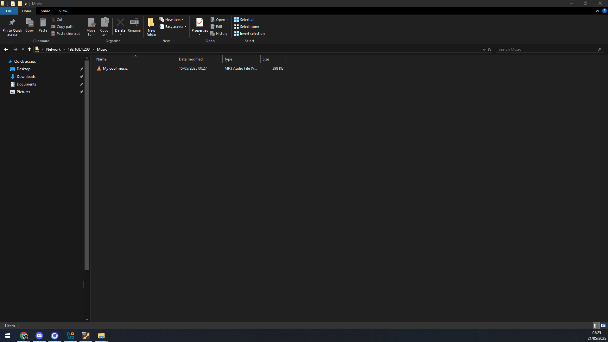Image resolution: width=608 pixels, height=342 pixels.
Task: Open the New item dropdown
Action: pyautogui.click(x=171, y=20)
